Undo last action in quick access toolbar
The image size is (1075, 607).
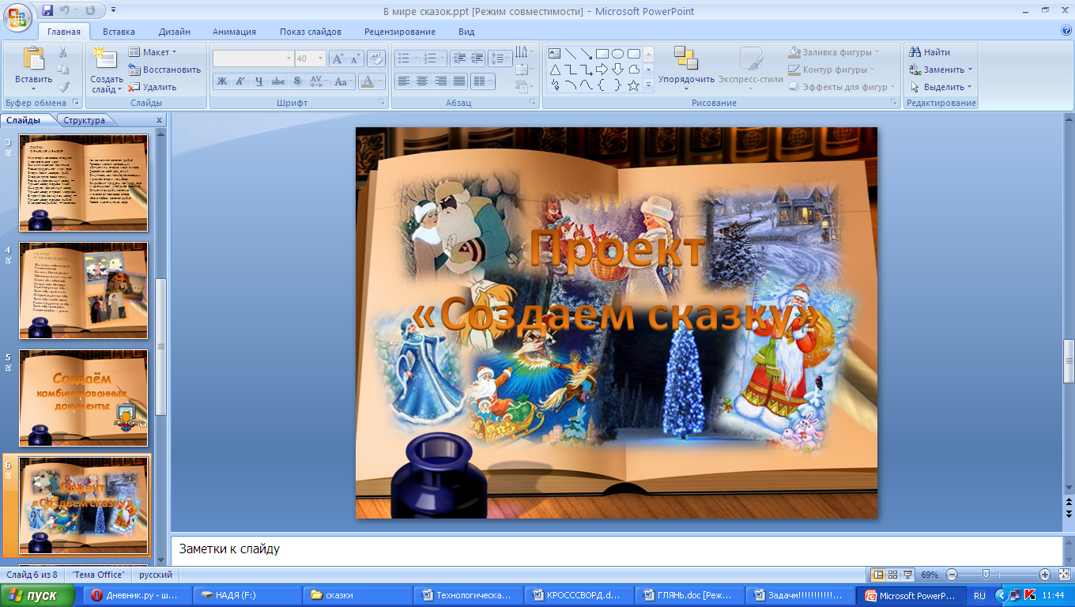click(x=66, y=10)
